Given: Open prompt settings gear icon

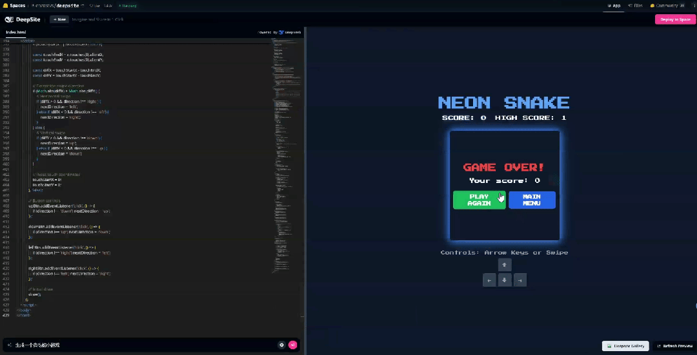Looking at the screenshot, I should (x=281, y=345).
